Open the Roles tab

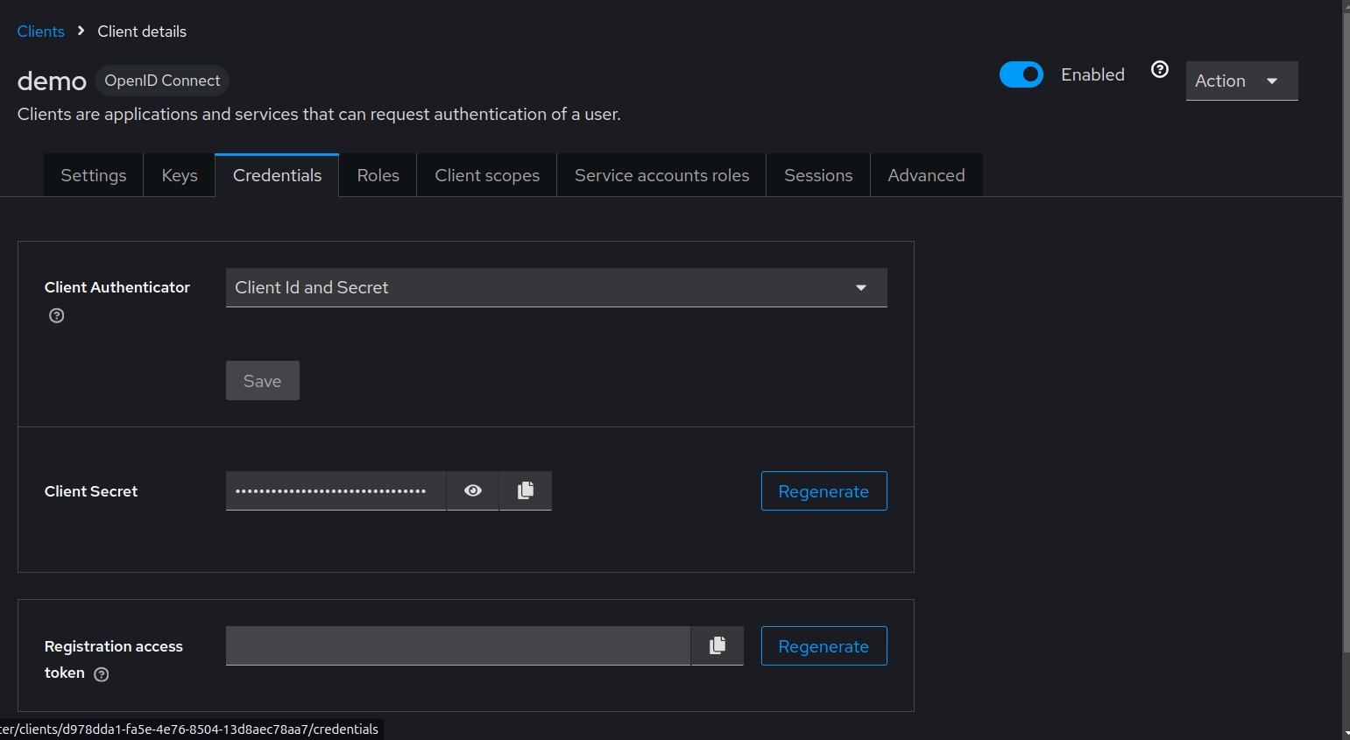click(378, 175)
